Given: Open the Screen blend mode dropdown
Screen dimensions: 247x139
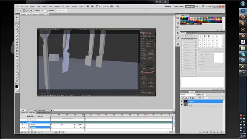Looking at the screenshot, I should pyautogui.click(x=188, y=95).
